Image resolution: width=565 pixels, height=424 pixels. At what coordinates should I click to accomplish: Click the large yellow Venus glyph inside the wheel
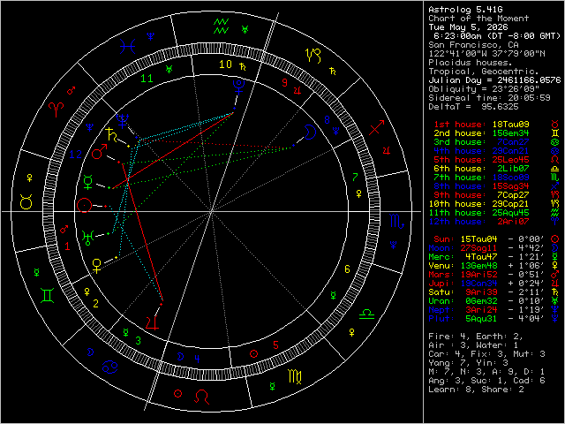[x=96, y=266]
